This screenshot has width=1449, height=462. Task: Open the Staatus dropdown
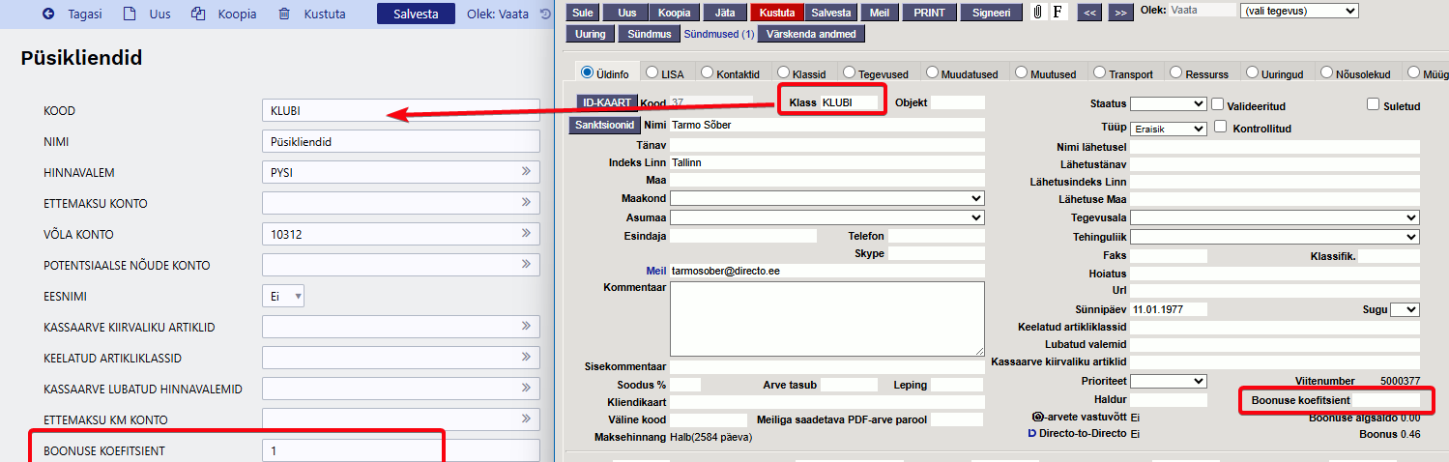pyautogui.click(x=1168, y=103)
